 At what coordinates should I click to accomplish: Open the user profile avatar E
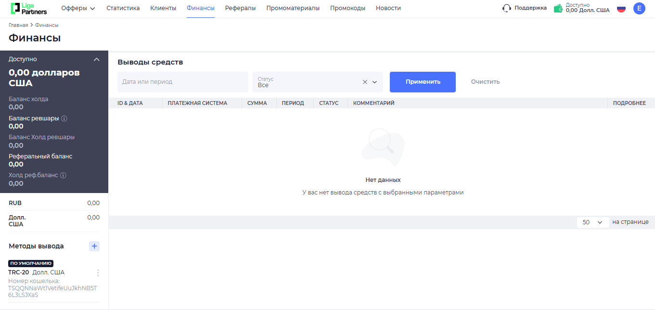coord(639,8)
